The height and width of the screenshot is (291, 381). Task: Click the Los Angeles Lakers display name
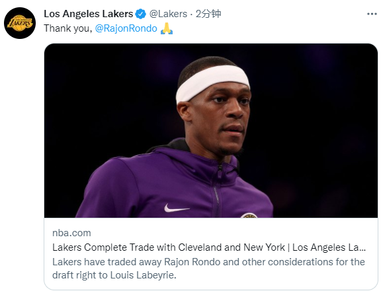coord(89,14)
